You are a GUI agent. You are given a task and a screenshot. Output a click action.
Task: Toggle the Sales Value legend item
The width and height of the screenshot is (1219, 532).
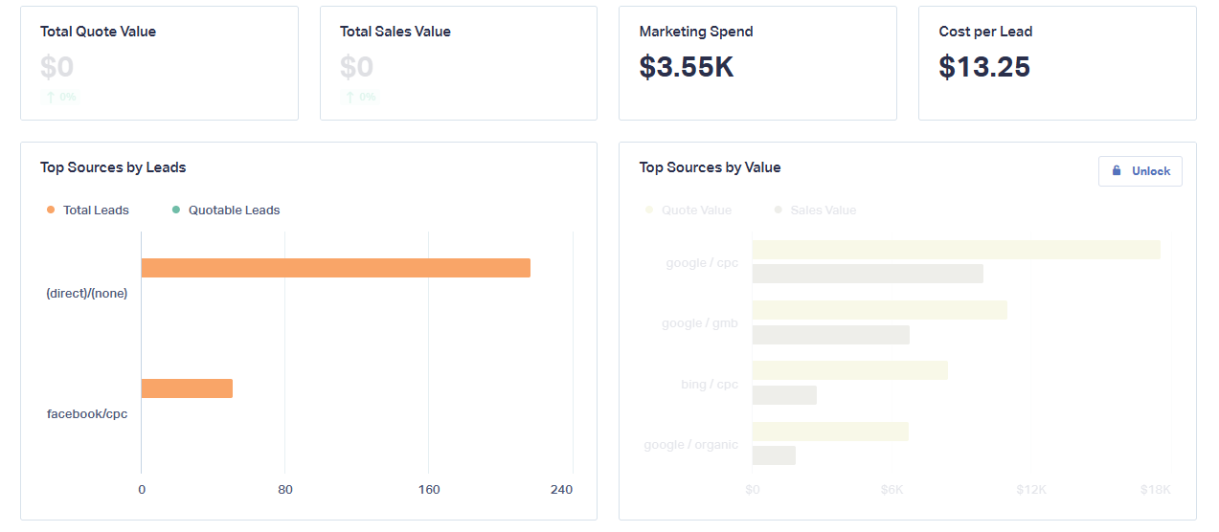[x=815, y=211]
